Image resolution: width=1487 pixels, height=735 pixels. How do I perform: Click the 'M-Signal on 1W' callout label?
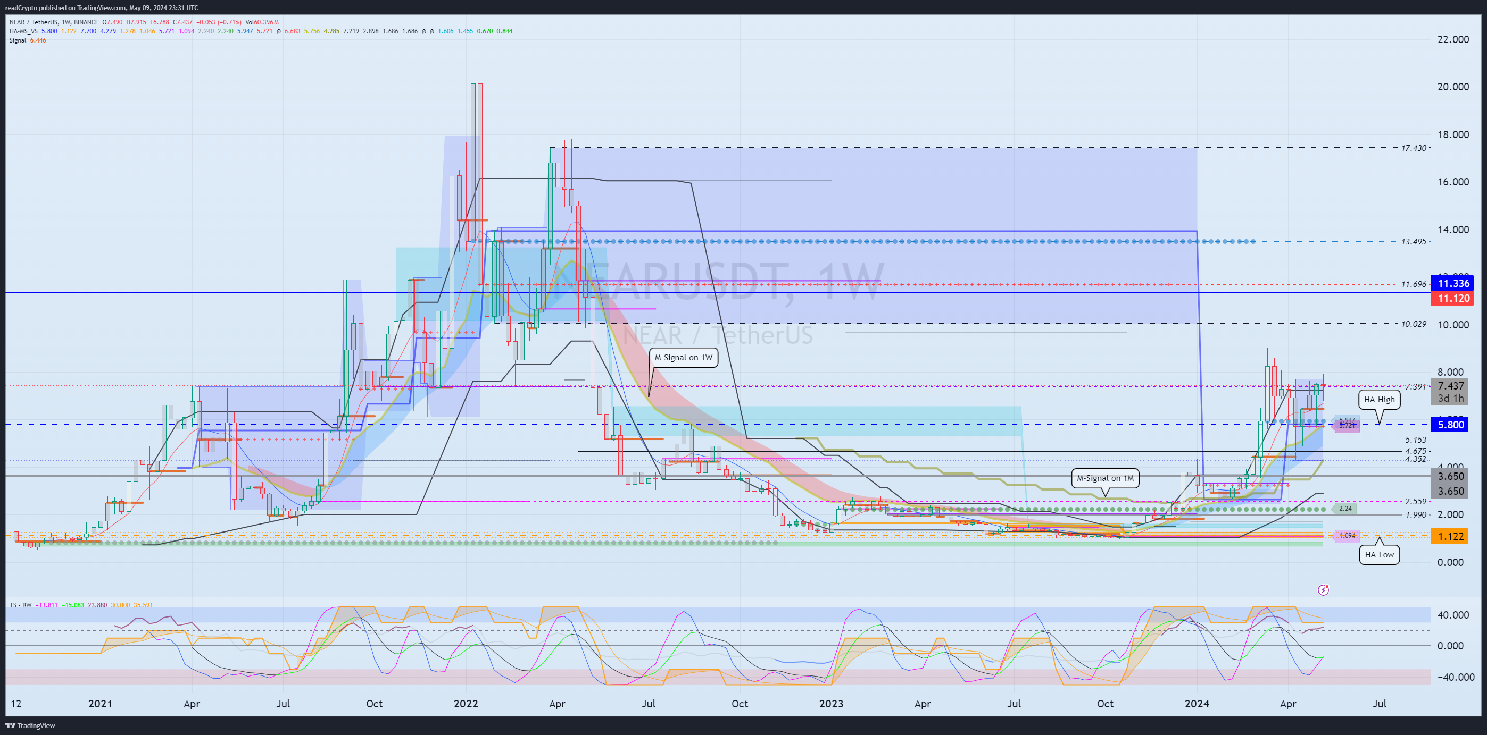click(684, 358)
